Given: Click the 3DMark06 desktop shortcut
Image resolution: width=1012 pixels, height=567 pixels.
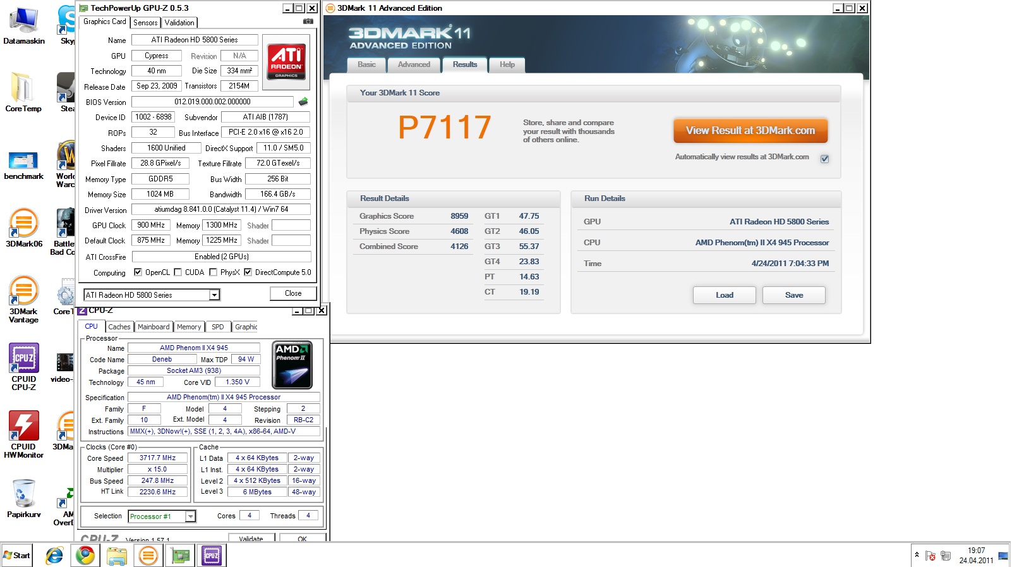Looking at the screenshot, I should pyautogui.click(x=24, y=228).
